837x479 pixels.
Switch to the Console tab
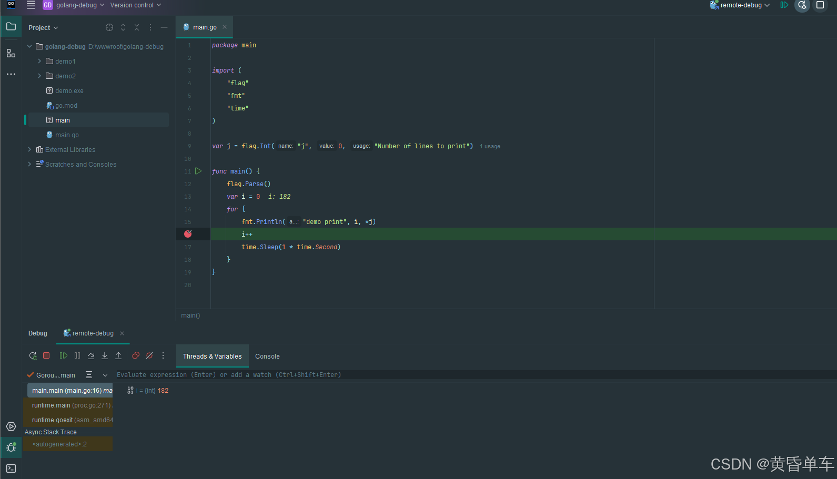(x=267, y=356)
